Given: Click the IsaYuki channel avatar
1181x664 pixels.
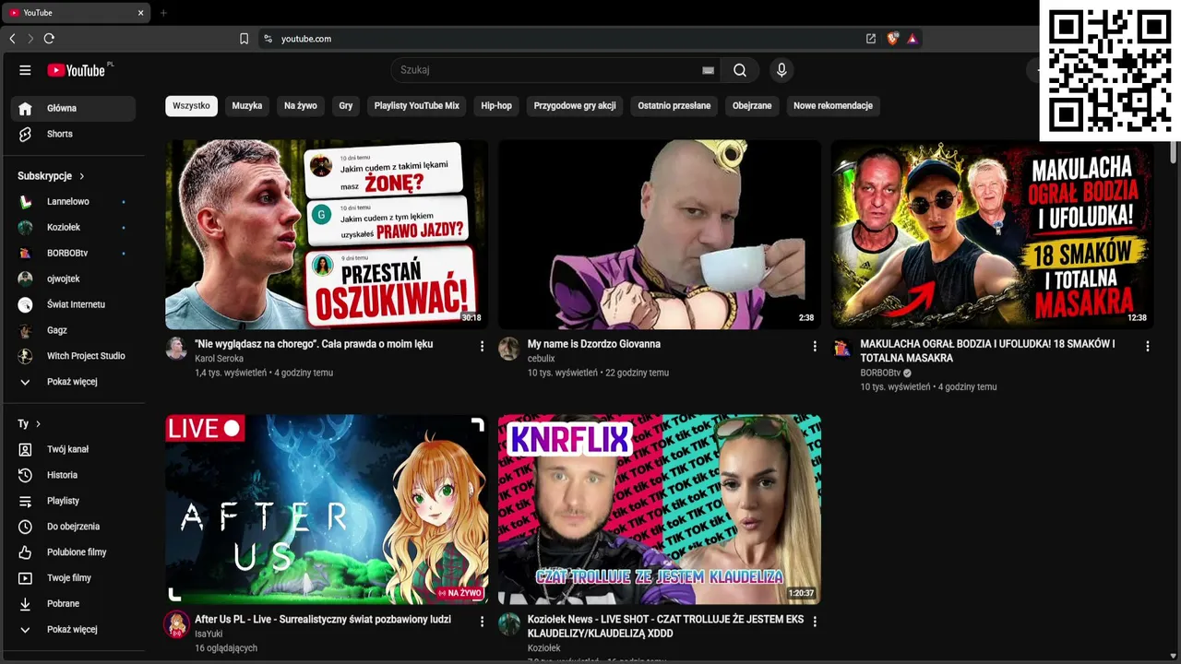Looking at the screenshot, I should tap(176, 624).
